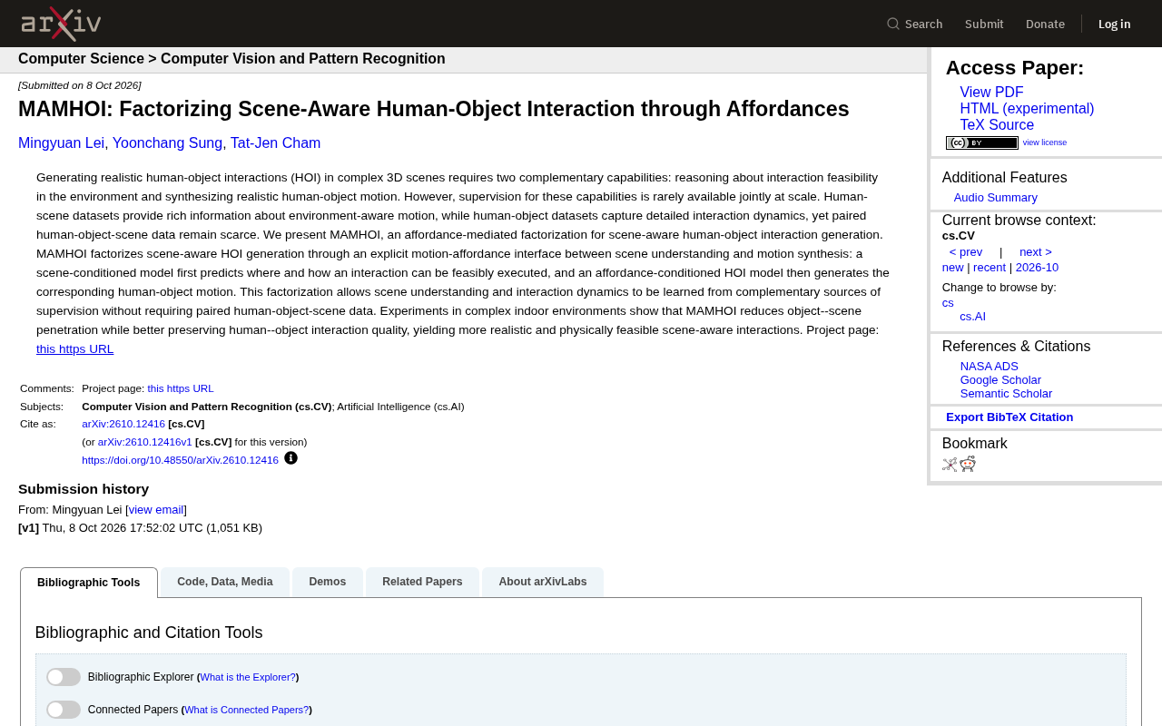Open the Related Papers tab
This screenshot has width=1162, height=726.
click(x=422, y=582)
